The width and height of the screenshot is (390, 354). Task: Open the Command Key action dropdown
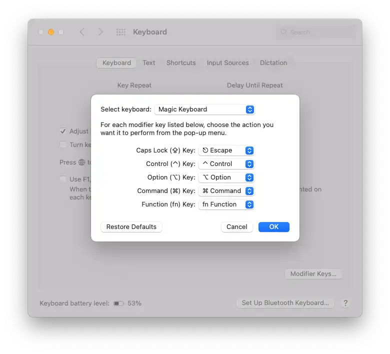pyautogui.click(x=226, y=191)
